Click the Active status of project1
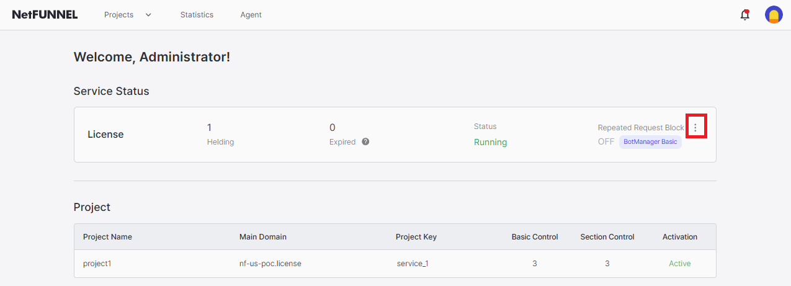This screenshot has height=286, width=791. pyautogui.click(x=679, y=264)
